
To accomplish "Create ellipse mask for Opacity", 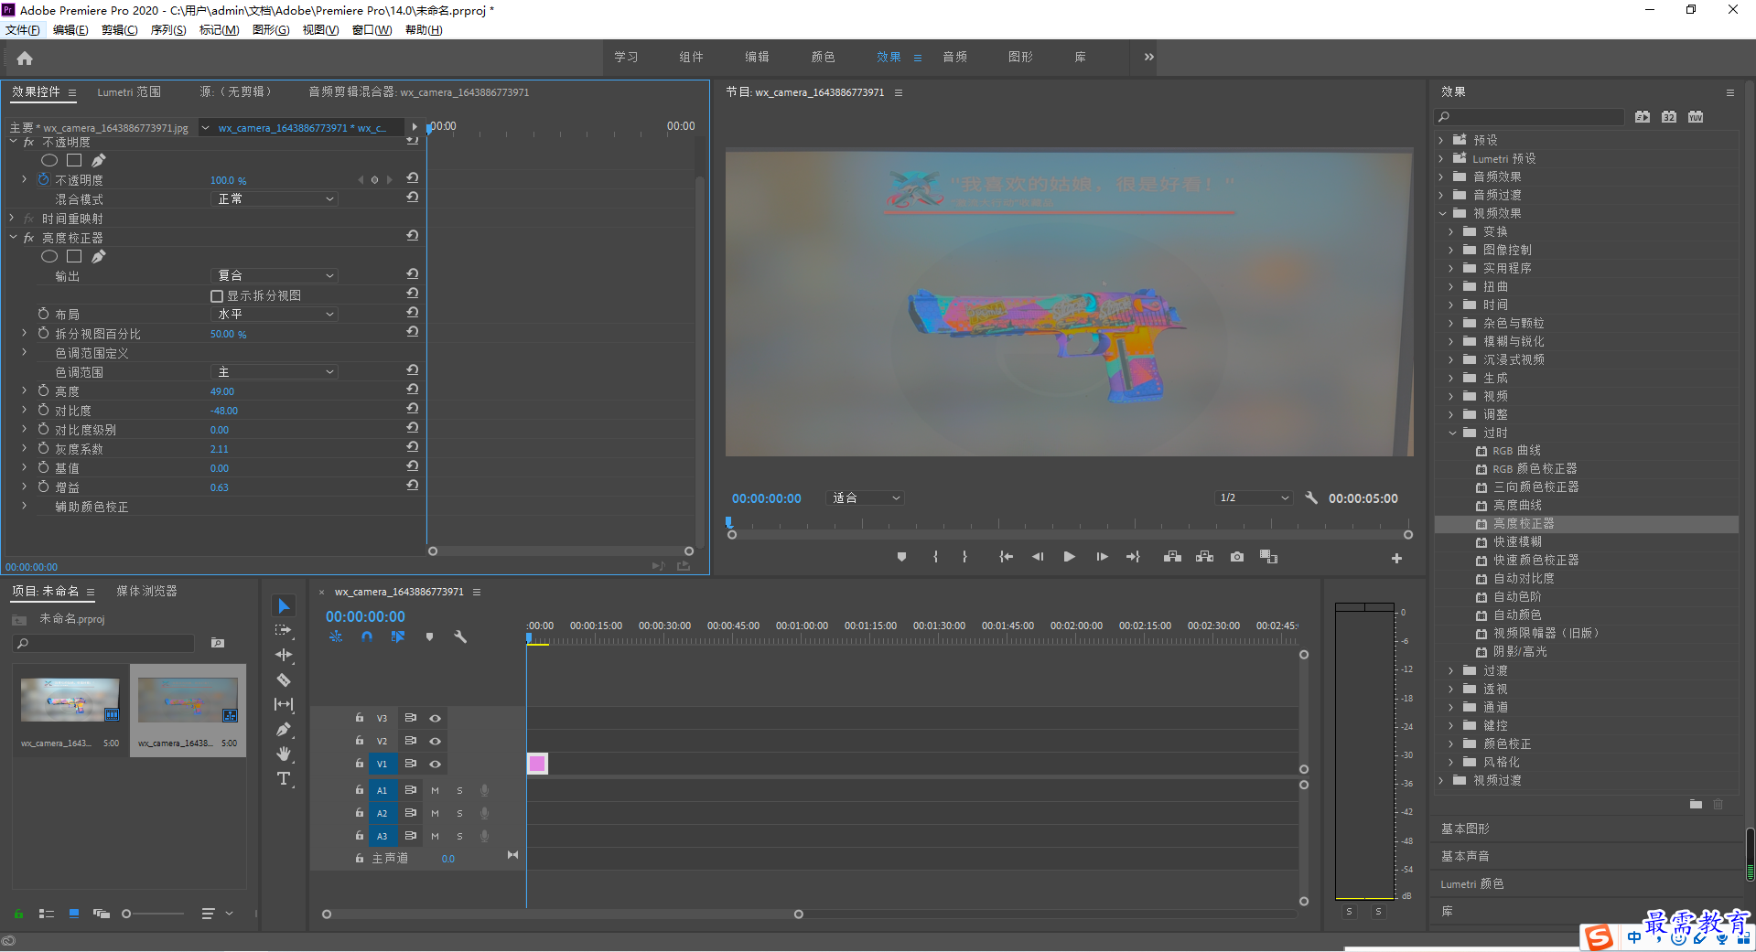I will coord(49,160).
